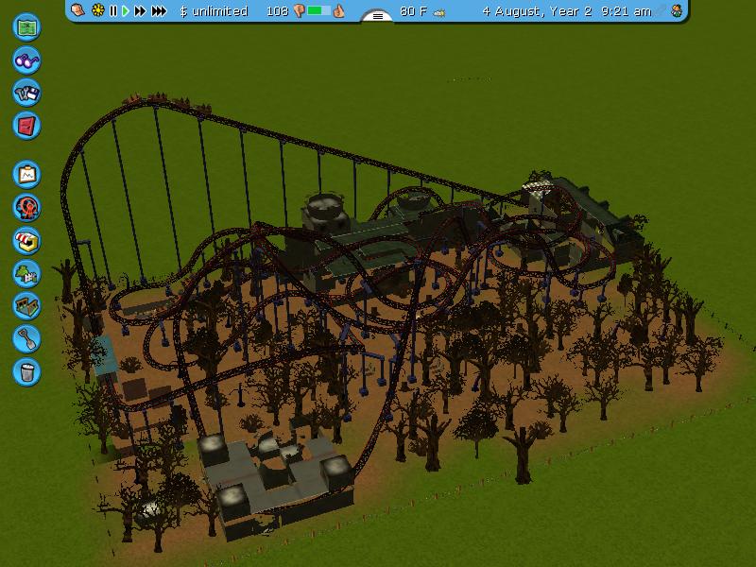
Task: Resume normal game speed with the green play button
Action: [126, 10]
